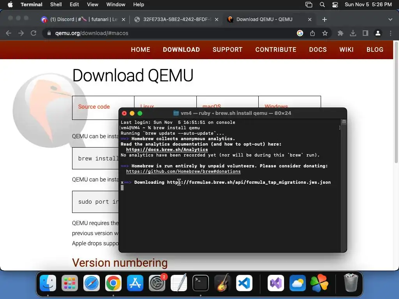Open the View menu
The height and width of the screenshot is (299, 399).
[x=92, y=5]
